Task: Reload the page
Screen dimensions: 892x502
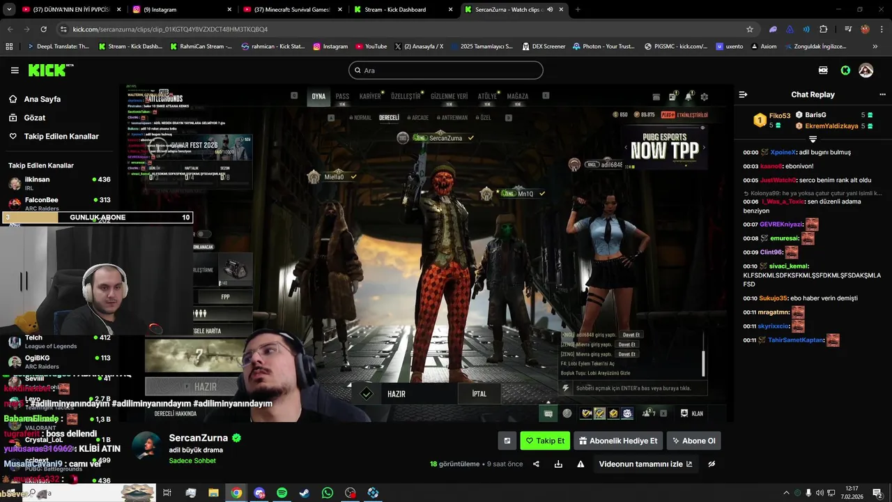Action: point(43,29)
